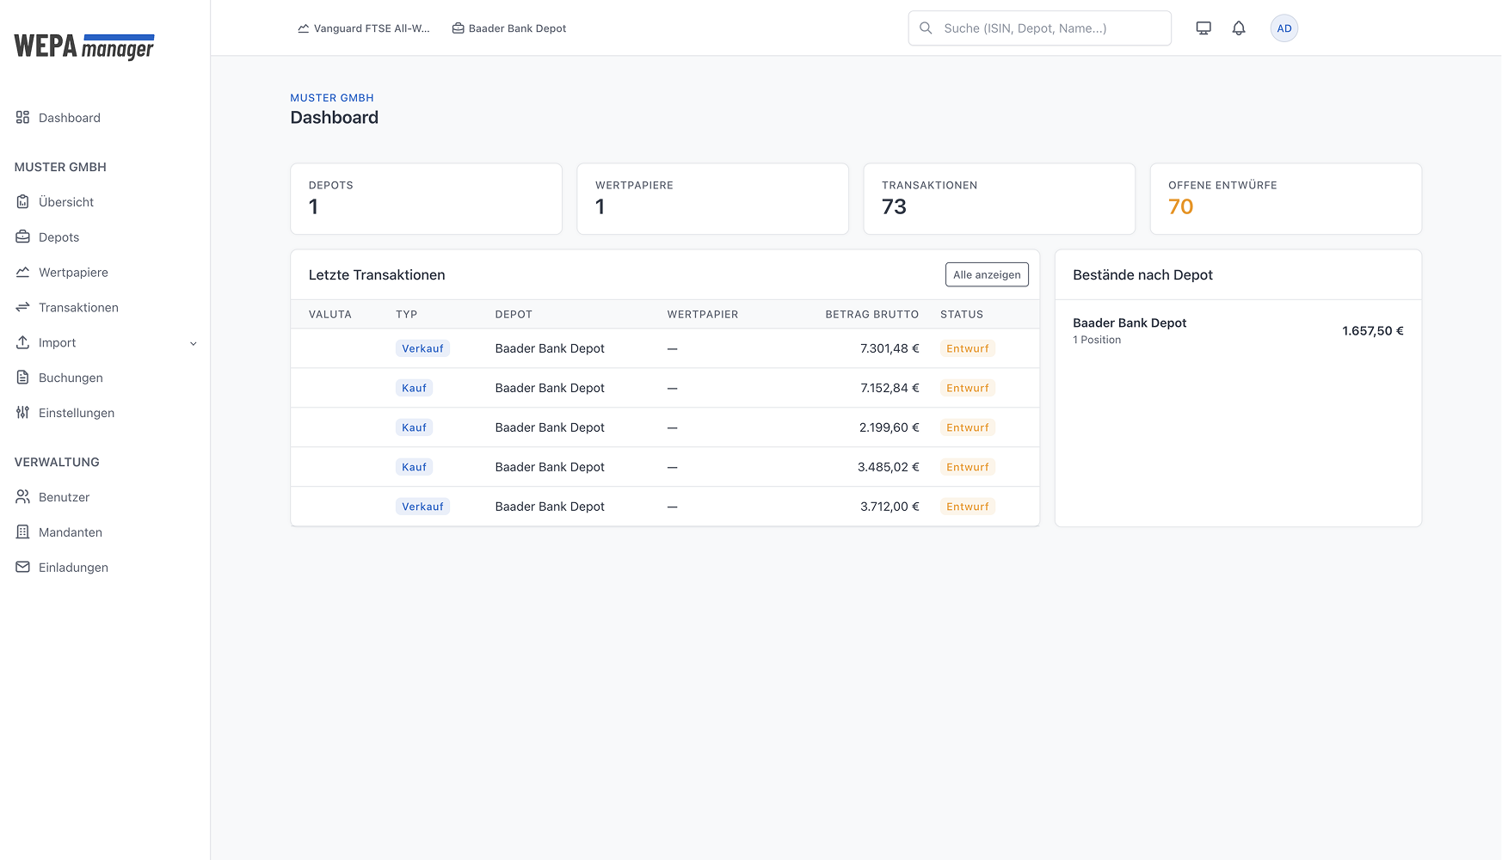Select the 7.301,48 € Verkauf transaction row
This screenshot has width=1502, height=860.
(x=664, y=348)
